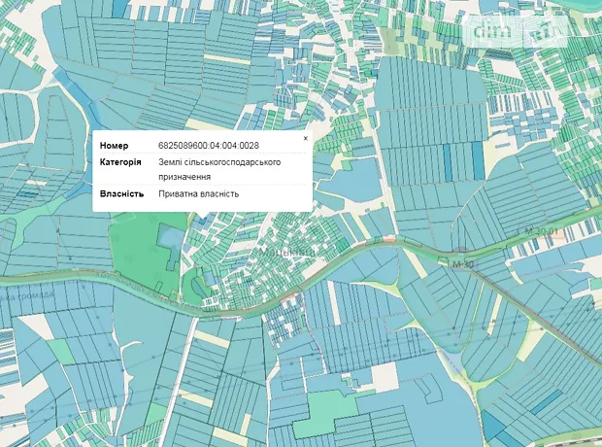602x447 pixels.
Task: Click the Категорія field label
Action: point(121,162)
